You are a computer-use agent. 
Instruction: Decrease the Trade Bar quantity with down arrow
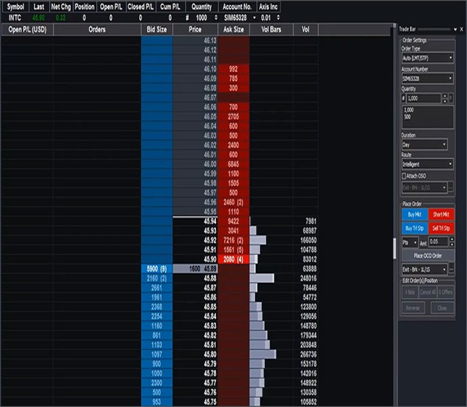pyautogui.click(x=445, y=101)
